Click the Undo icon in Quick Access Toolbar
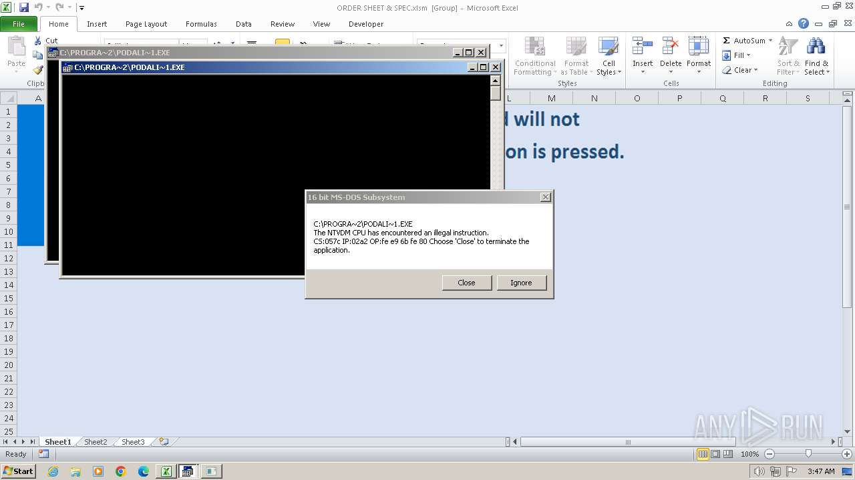 (x=39, y=7)
